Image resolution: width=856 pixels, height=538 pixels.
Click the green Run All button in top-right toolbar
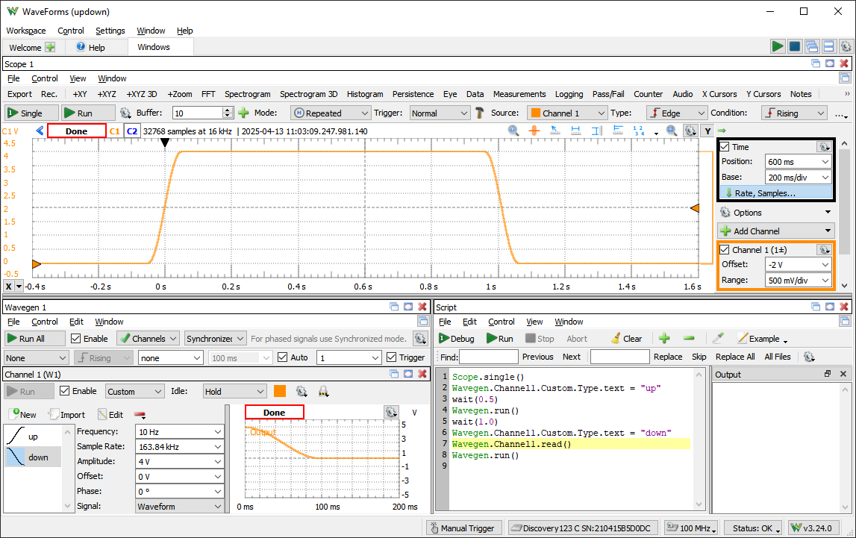[778, 46]
